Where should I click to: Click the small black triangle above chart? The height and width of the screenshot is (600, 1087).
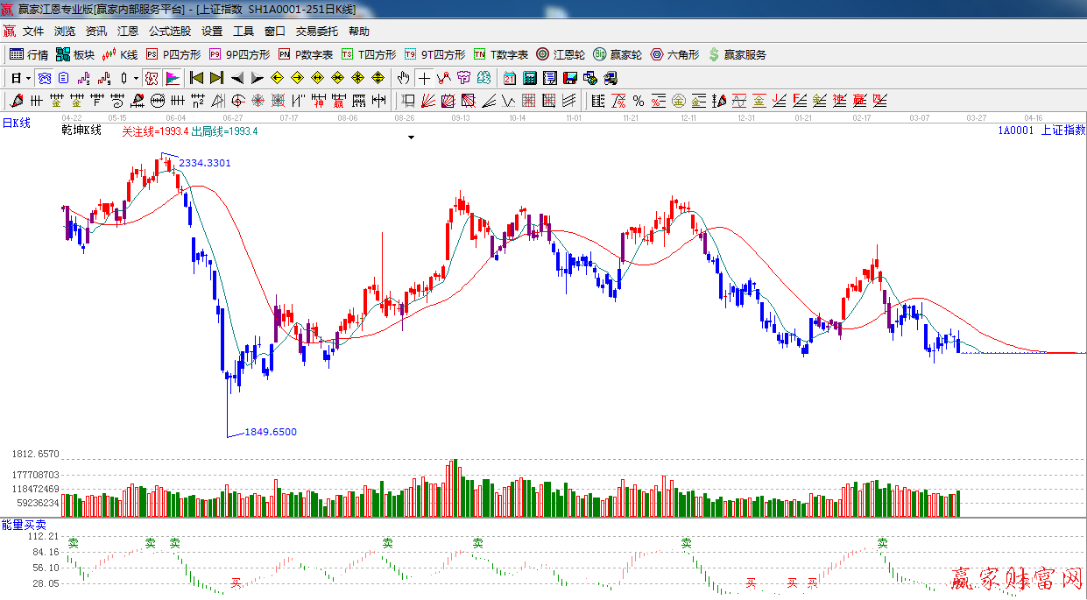pyautogui.click(x=410, y=138)
